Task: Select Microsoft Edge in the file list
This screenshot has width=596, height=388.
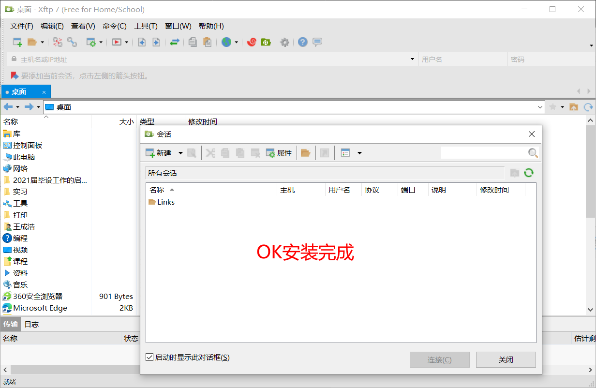Action: [35, 308]
